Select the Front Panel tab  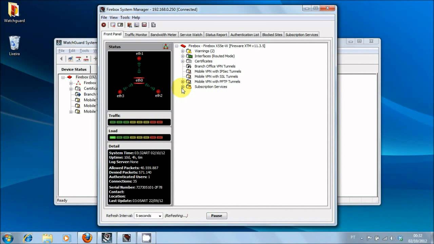point(113,34)
